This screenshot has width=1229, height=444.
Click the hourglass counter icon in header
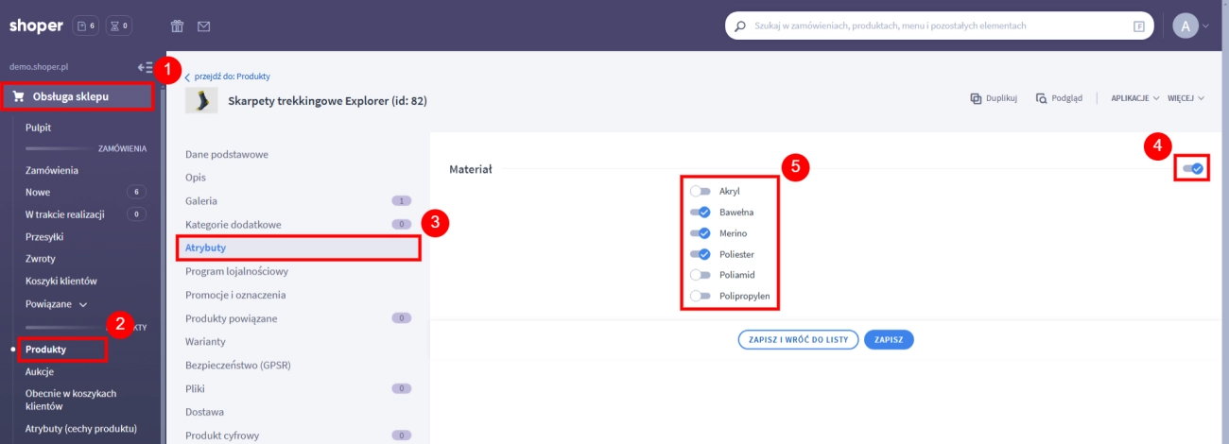[x=119, y=26]
